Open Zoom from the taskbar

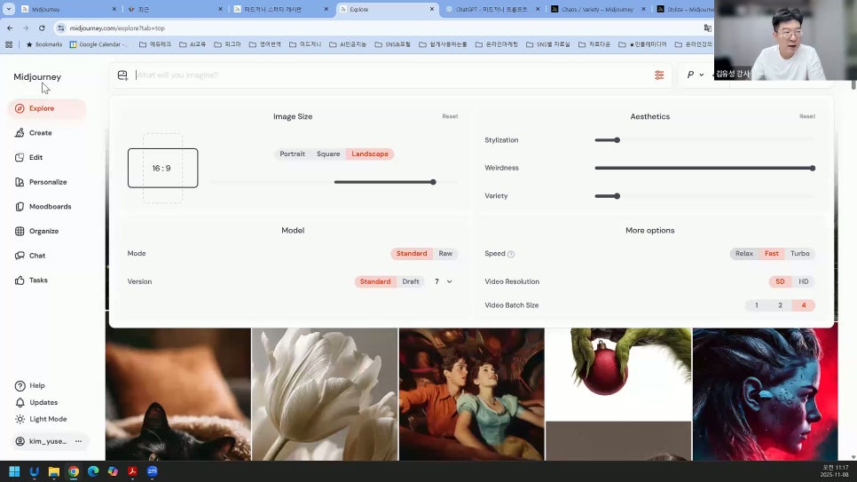(x=152, y=471)
